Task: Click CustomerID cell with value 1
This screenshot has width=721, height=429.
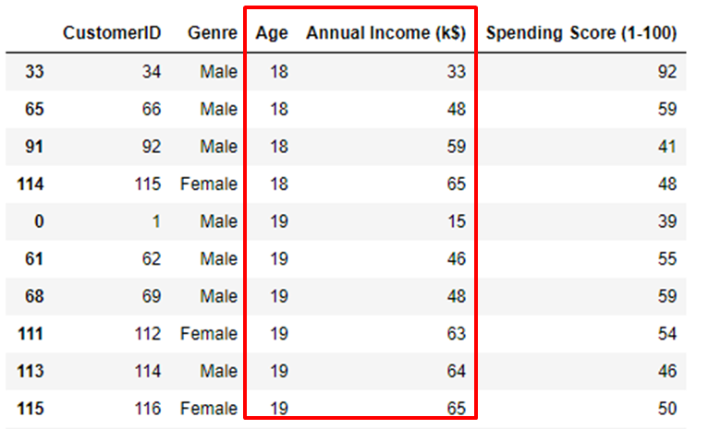Action: click(x=154, y=221)
